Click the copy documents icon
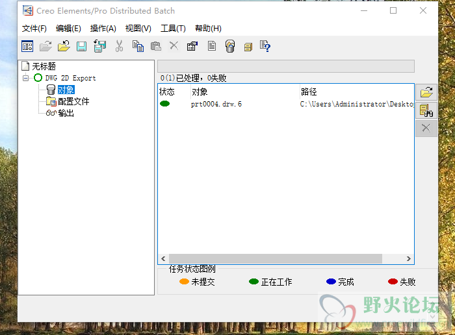The width and height of the screenshot is (455, 335). pos(138,46)
